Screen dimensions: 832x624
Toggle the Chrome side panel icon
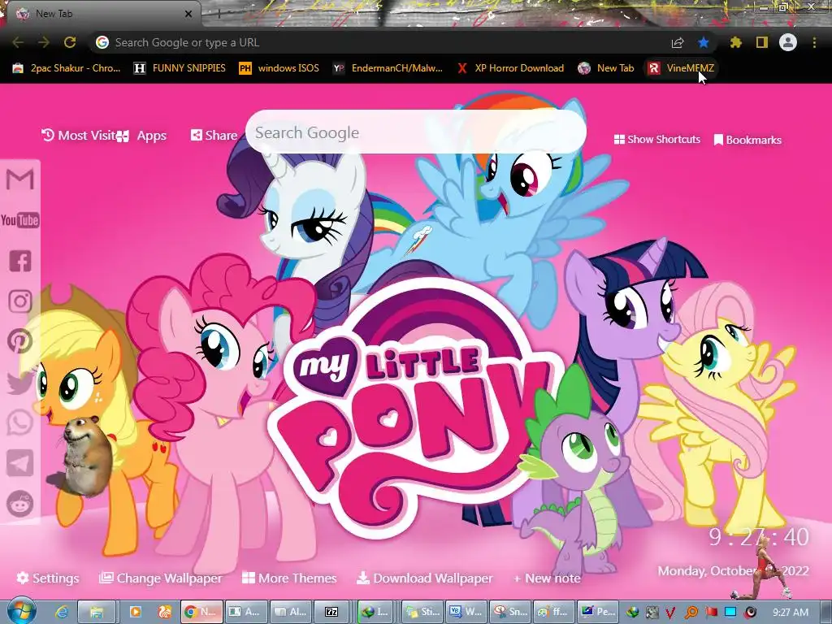click(x=762, y=42)
